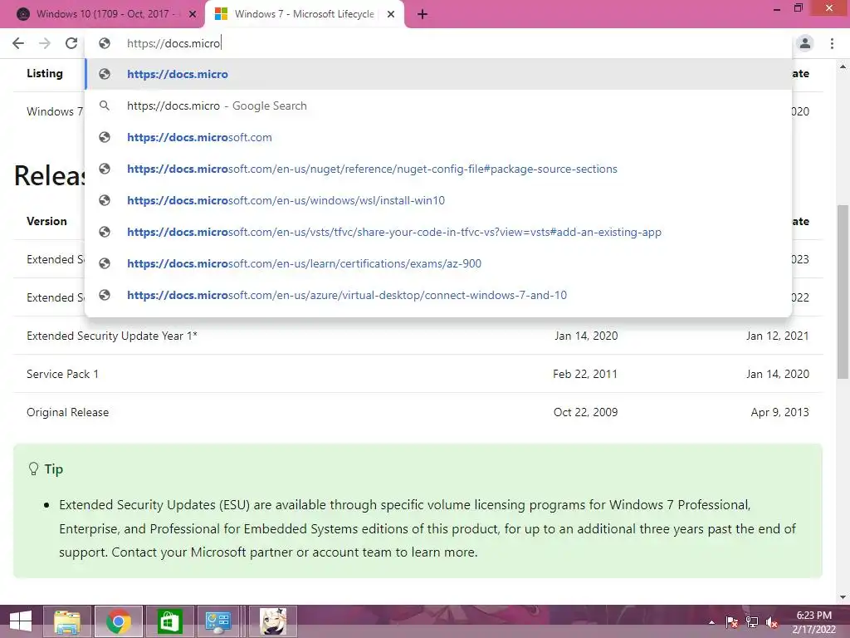This screenshot has height=638, width=850.
Task: Click the page's vertical scrollbar thumb
Action: click(843, 292)
